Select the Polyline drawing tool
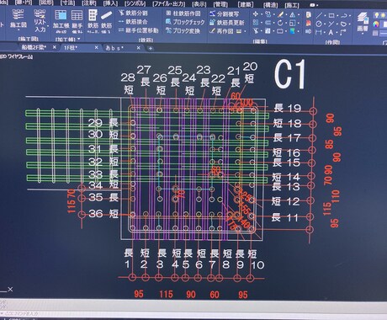Screen dimensions: 387x320 [344, 16]
